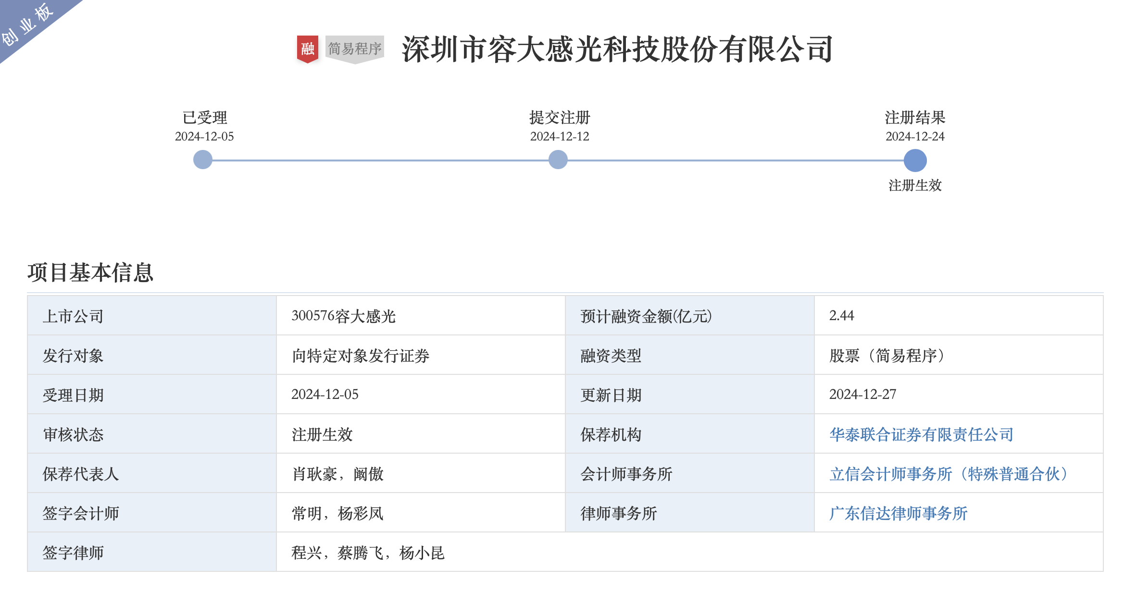Click date 2024-12-12 under 提交注册
Image resolution: width=1124 pixels, height=593 pixels.
point(560,136)
